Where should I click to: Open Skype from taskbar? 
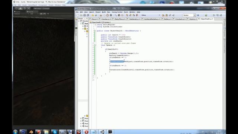tap(55, 132)
